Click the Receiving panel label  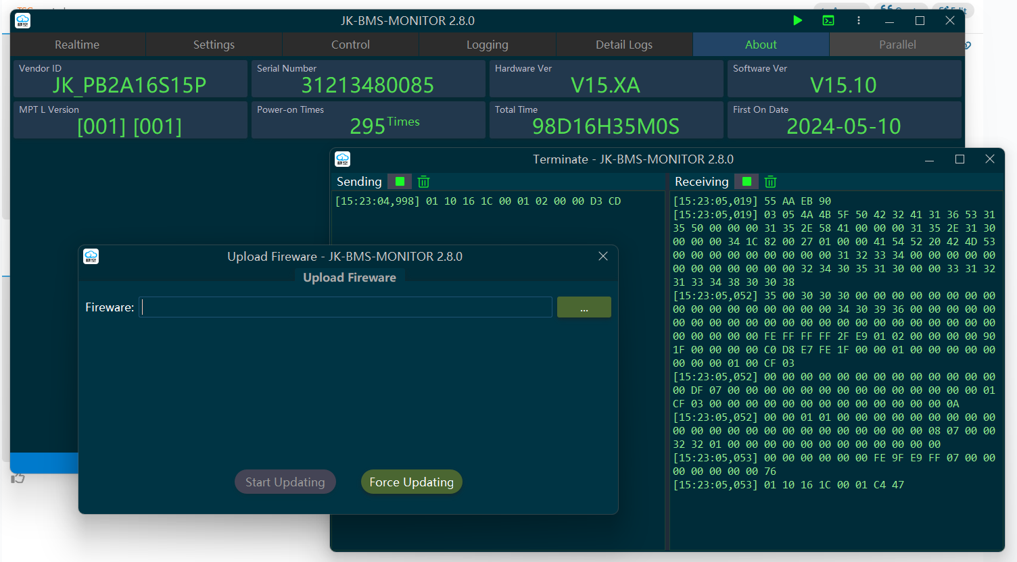[701, 182]
